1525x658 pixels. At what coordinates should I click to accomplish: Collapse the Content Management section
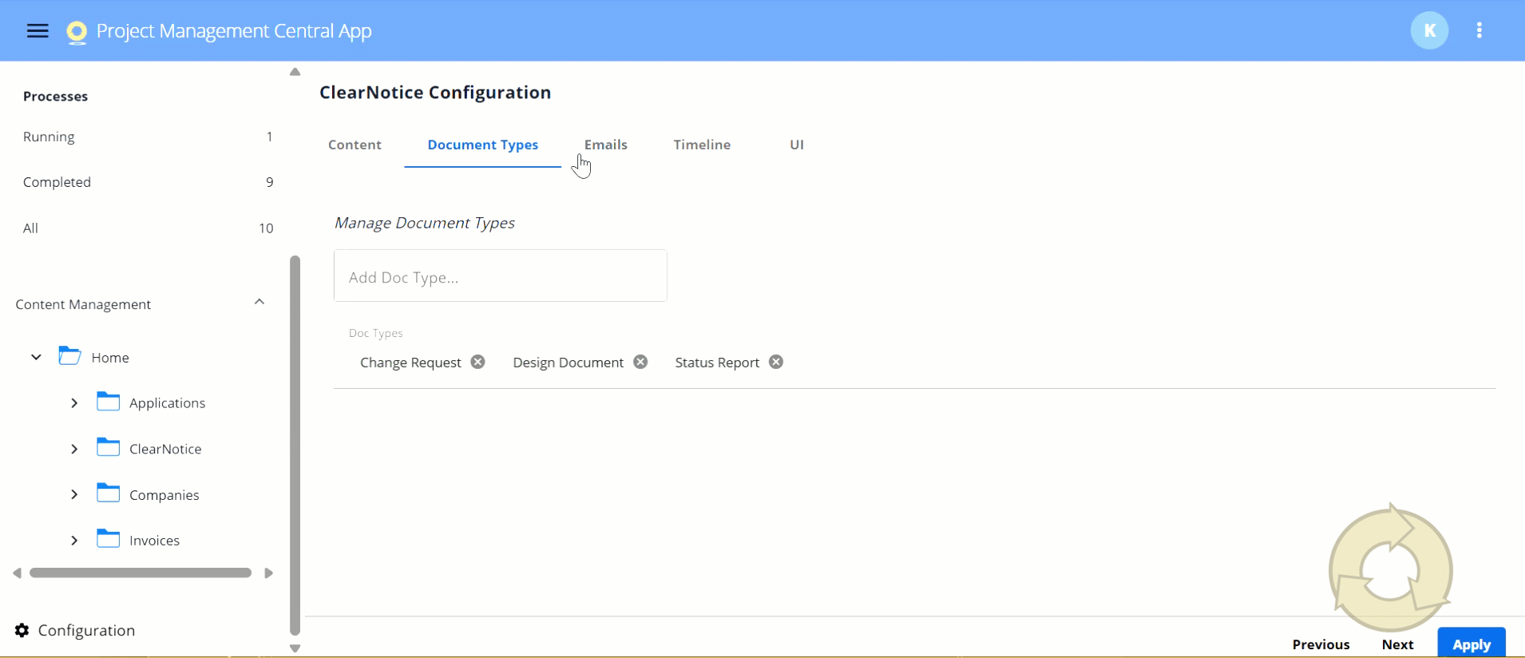coord(259,302)
